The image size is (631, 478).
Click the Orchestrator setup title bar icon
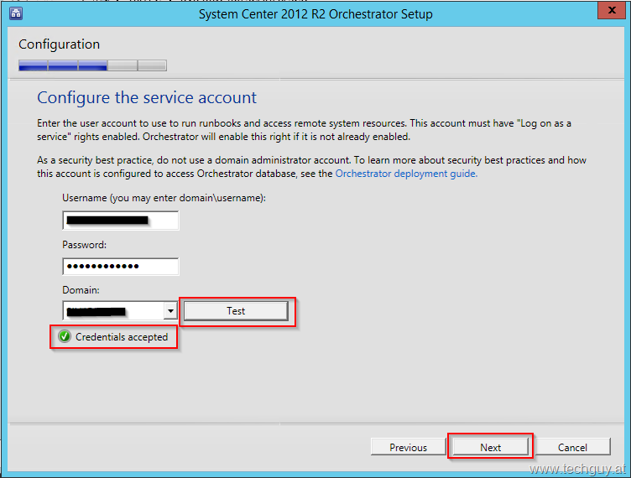pos(16,13)
